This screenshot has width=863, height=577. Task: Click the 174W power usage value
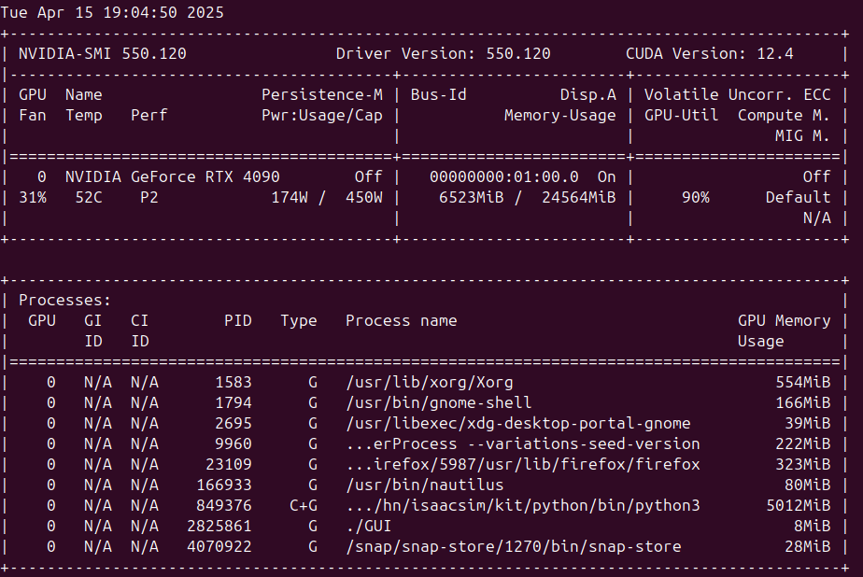(290, 197)
